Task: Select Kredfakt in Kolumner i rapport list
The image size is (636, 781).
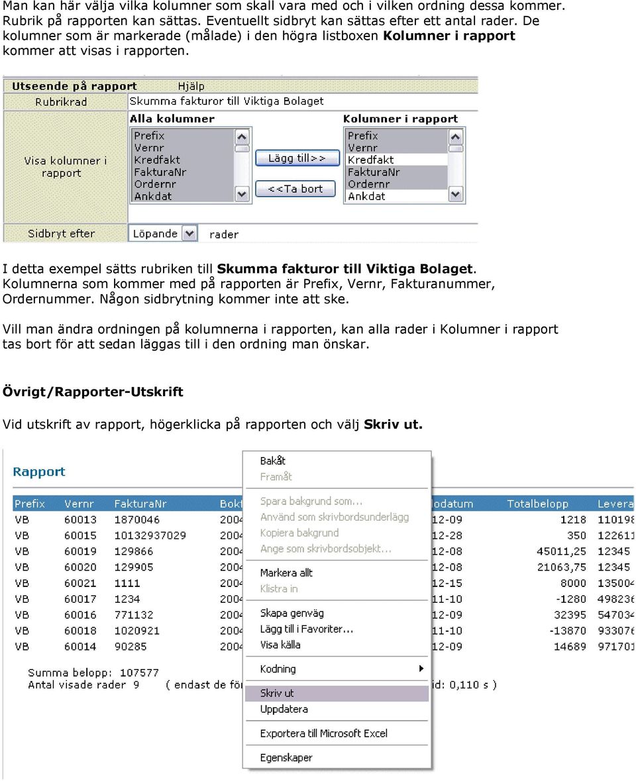Action: point(396,160)
